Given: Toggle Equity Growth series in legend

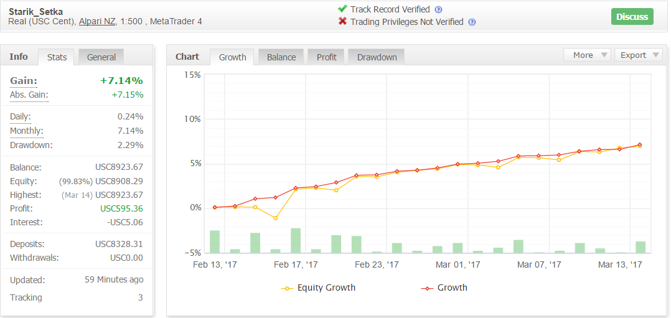Looking at the screenshot, I should (x=319, y=288).
